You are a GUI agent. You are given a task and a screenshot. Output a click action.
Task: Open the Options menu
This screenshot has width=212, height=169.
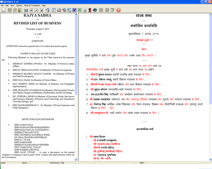click(19, 6)
